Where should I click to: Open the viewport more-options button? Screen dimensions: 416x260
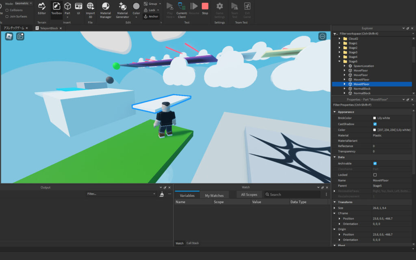(322, 36)
